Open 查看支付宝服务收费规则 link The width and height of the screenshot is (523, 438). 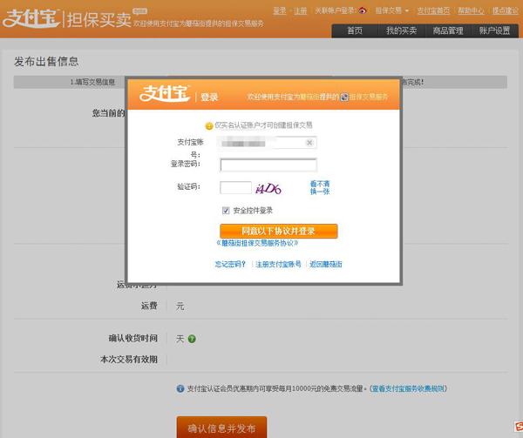(x=408, y=388)
